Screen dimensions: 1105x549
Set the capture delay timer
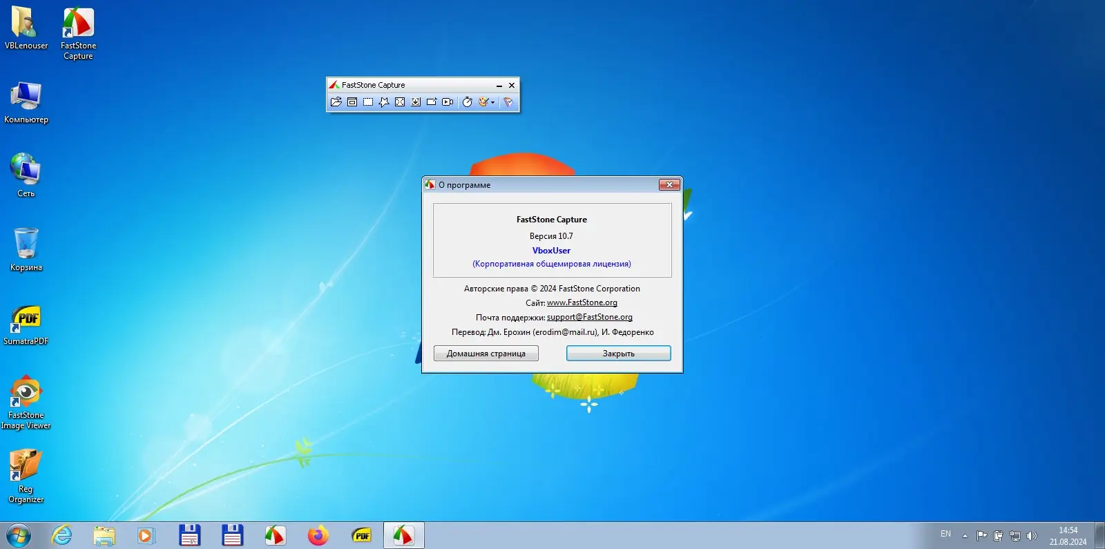(468, 102)
